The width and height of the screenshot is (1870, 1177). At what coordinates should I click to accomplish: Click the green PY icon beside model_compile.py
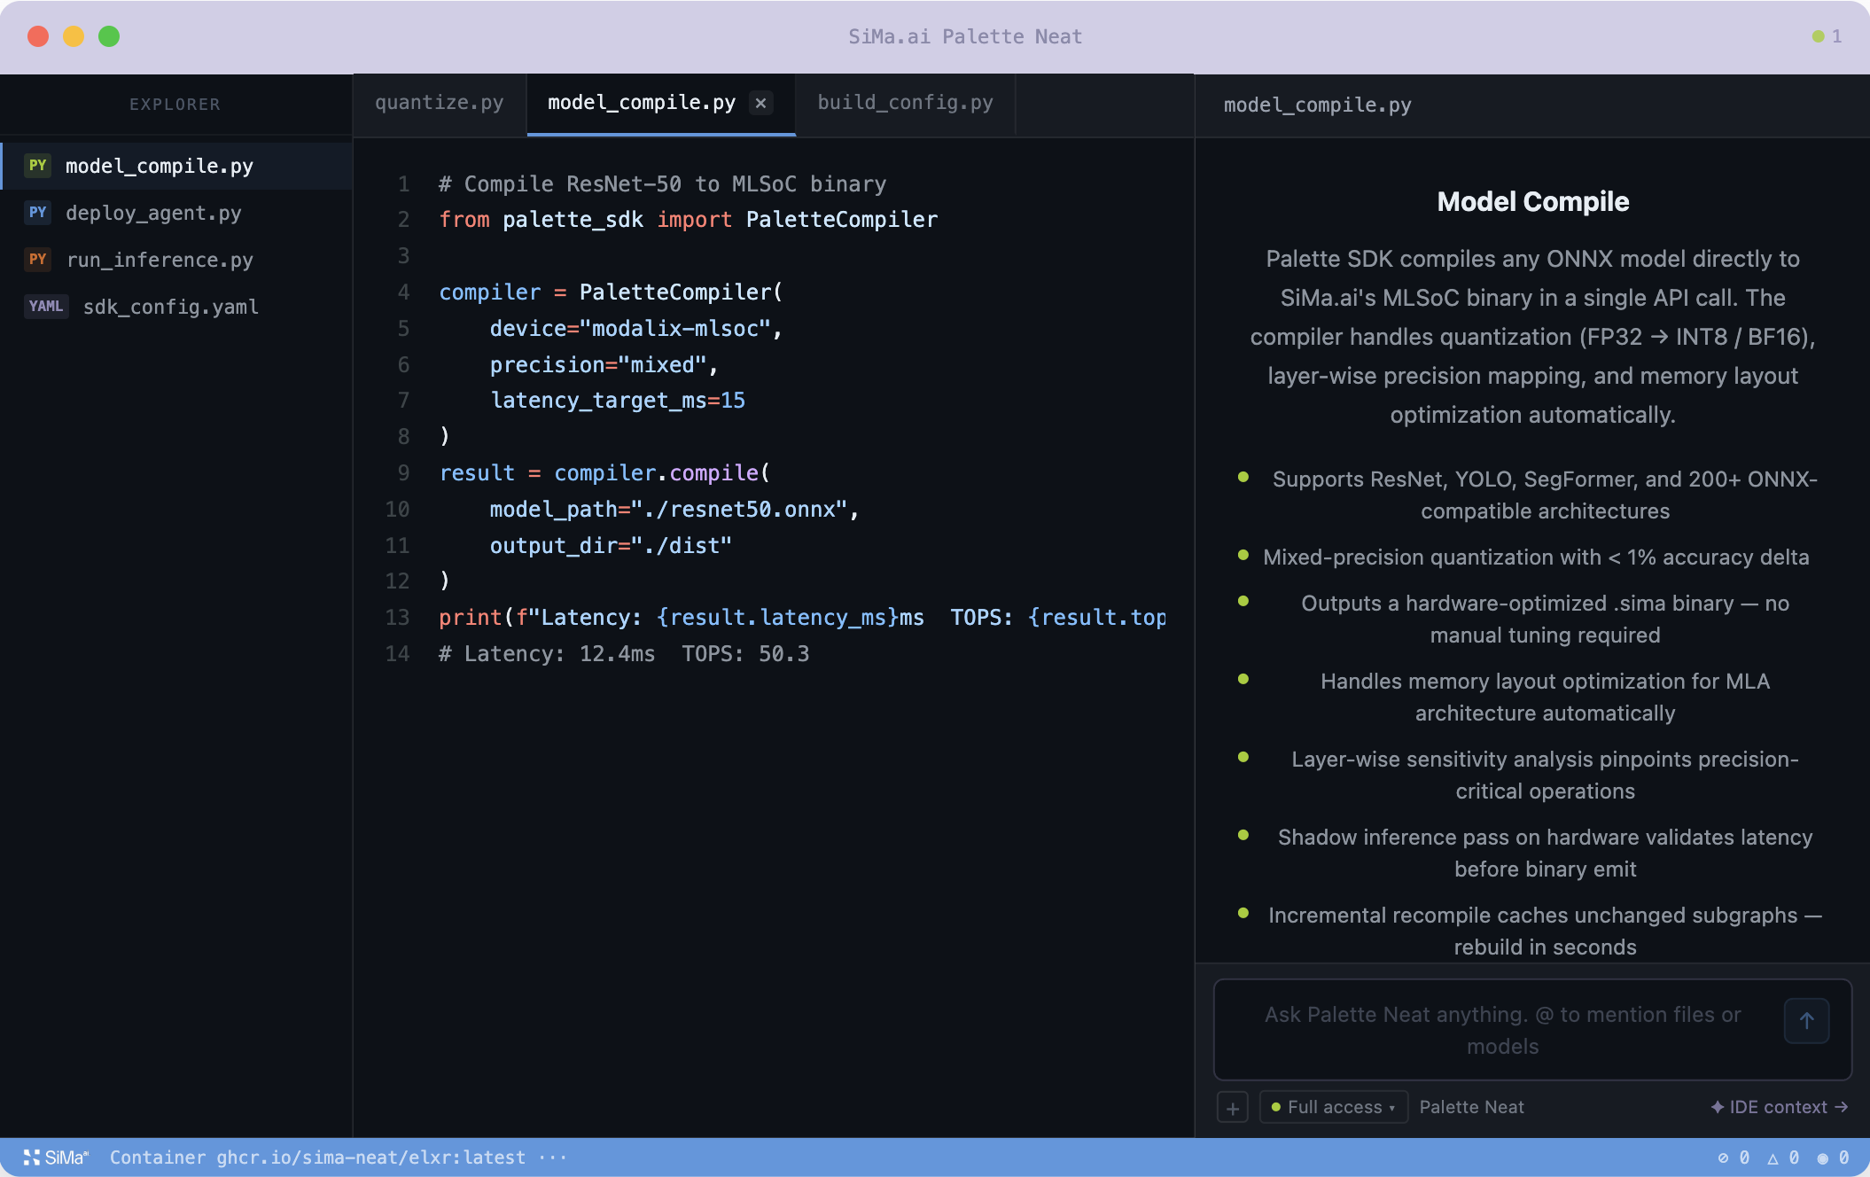37,166
